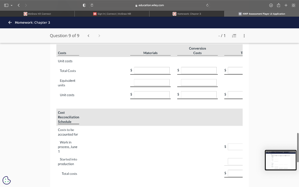Viewport: 299px width, 187px height.
Task: Switch to the Sign In | Connect tab
Action: coord(112,14)
